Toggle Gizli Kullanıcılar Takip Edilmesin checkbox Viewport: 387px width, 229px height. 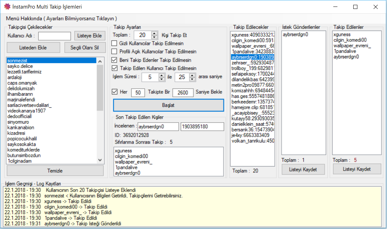[114, 43]
